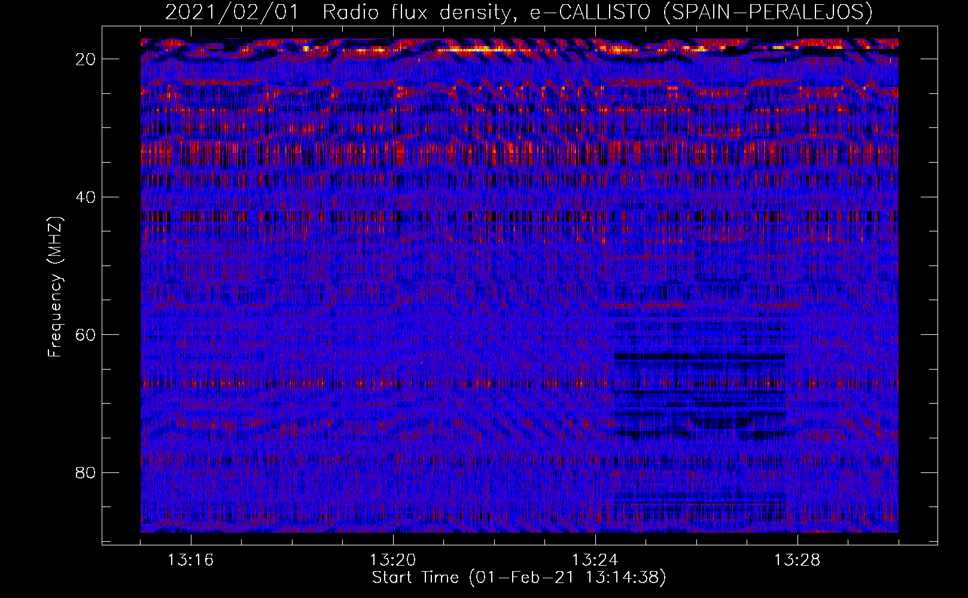Click the 60 MHz frequency tick label
Screen dimensions: 968x598
(86, 335)
